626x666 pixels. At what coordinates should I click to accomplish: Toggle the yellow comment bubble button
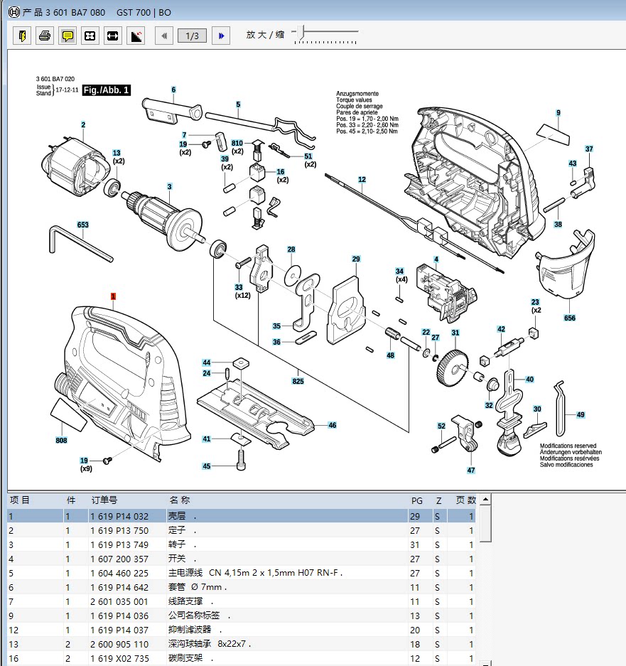(x=67, y=36)
